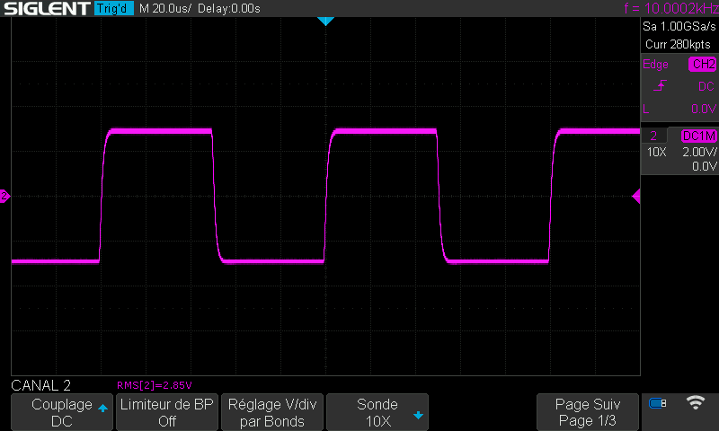Click the trigger coupling DC label
Screen dimensions: 719x431
coord(706,86)
